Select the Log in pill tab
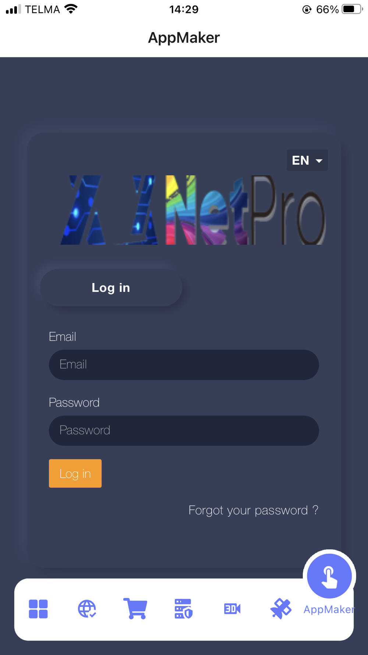This screenshot has height=655, width=368. click(111, 287)
